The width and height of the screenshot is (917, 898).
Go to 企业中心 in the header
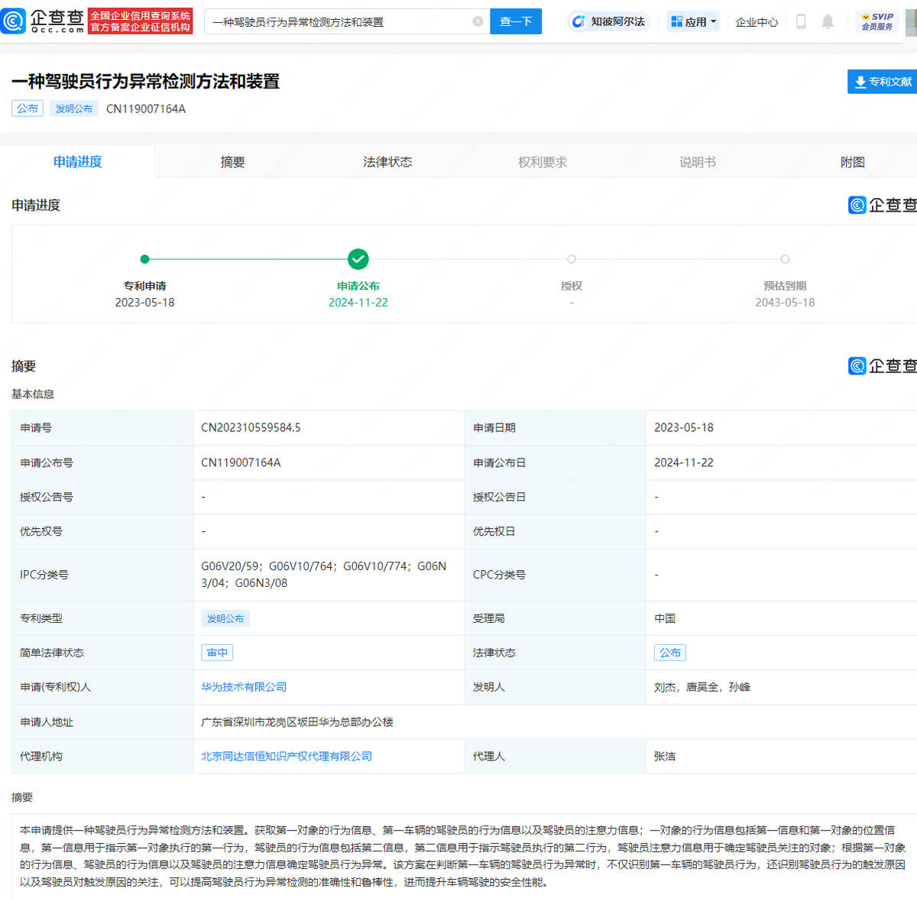757,21
